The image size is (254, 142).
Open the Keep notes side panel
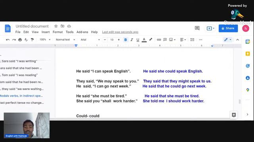tap(248, 54)
